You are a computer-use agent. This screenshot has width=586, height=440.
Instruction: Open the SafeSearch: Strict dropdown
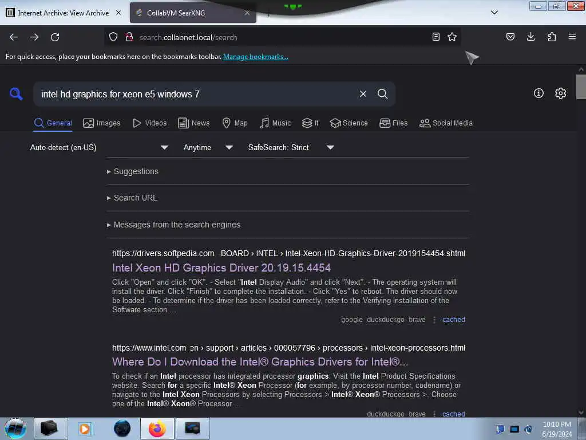coord(291,147)
